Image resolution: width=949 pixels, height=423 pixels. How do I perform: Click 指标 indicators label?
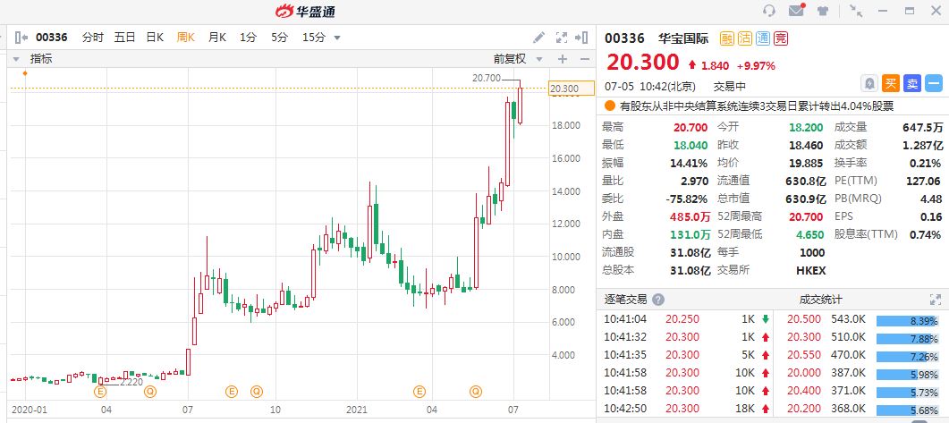[41, 59]
